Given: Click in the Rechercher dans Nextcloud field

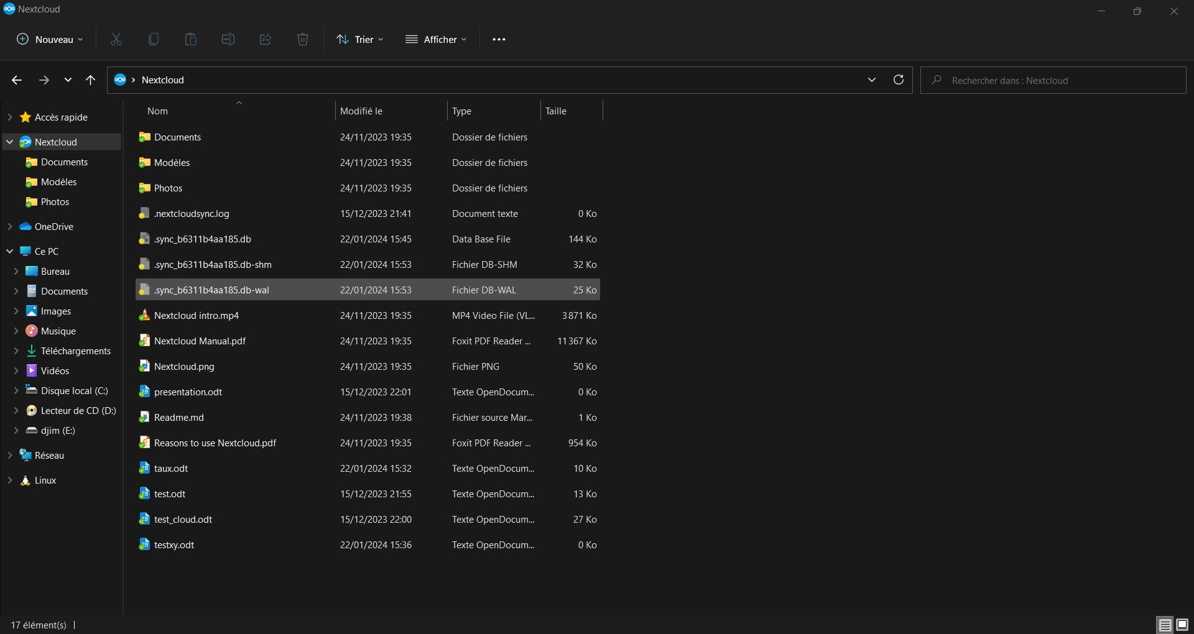Looking at the screenshot, I should tap(1053, 80).
